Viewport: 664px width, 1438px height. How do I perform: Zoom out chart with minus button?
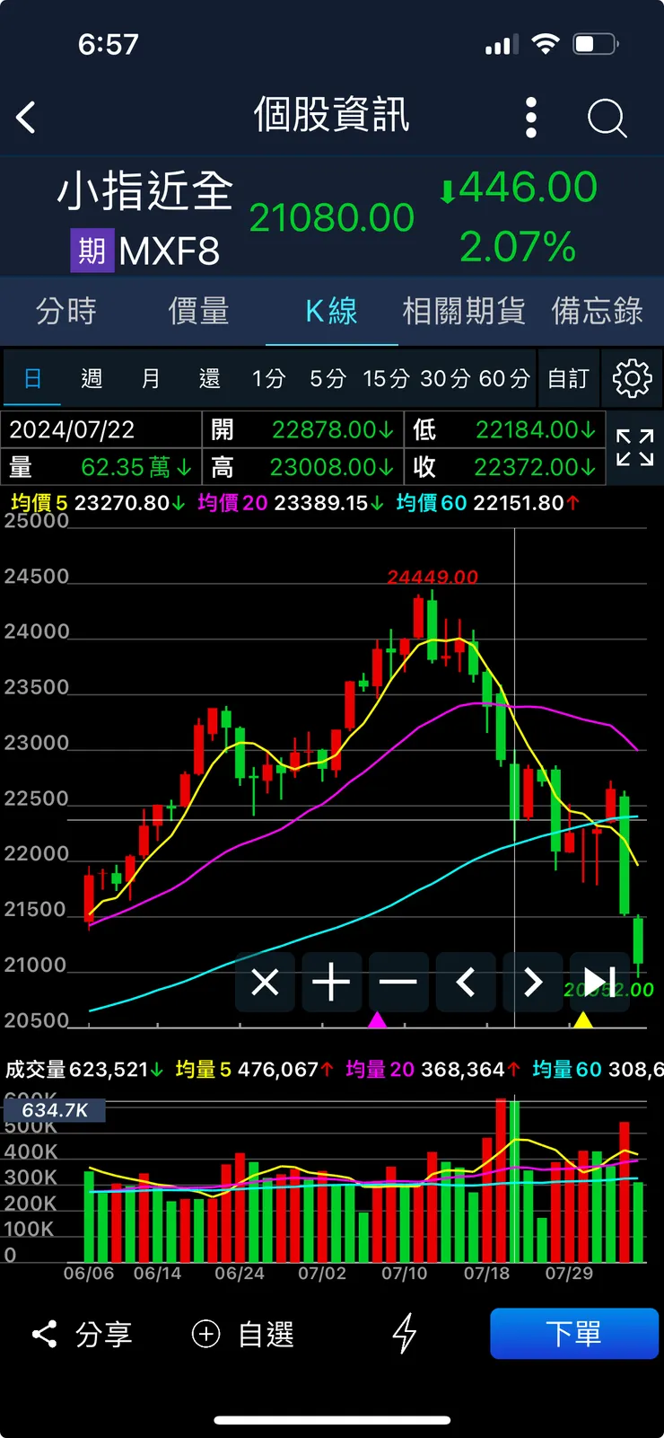coord(398,982)
